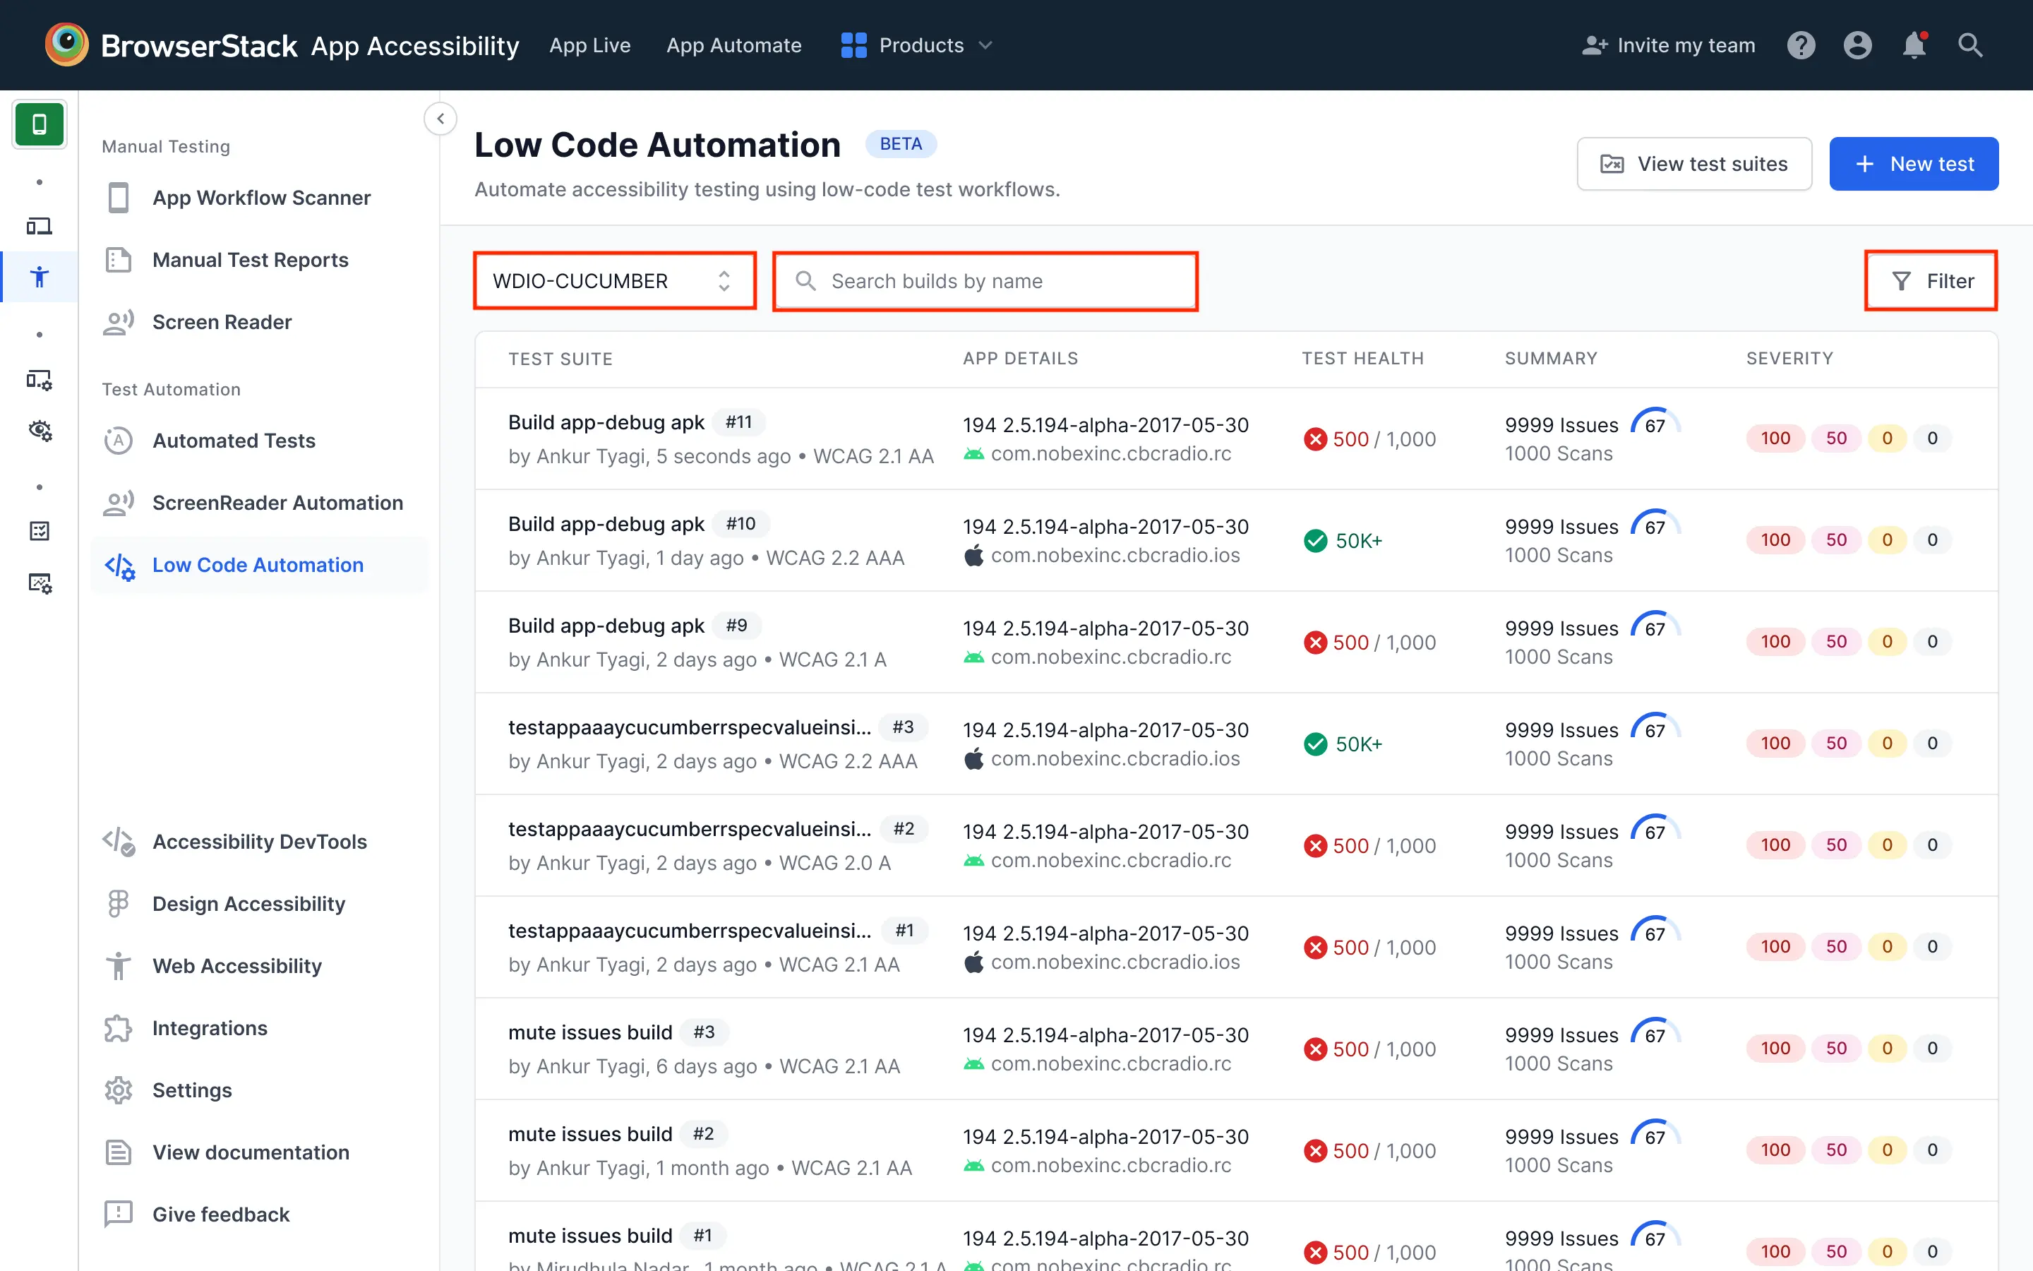Open Web Accessibility in the sidebar
2033x1271 pixels.
260,966
